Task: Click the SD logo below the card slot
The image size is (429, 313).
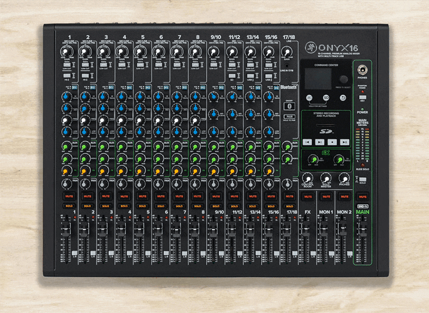Action: pyautogui.click(x=326, y=132)
